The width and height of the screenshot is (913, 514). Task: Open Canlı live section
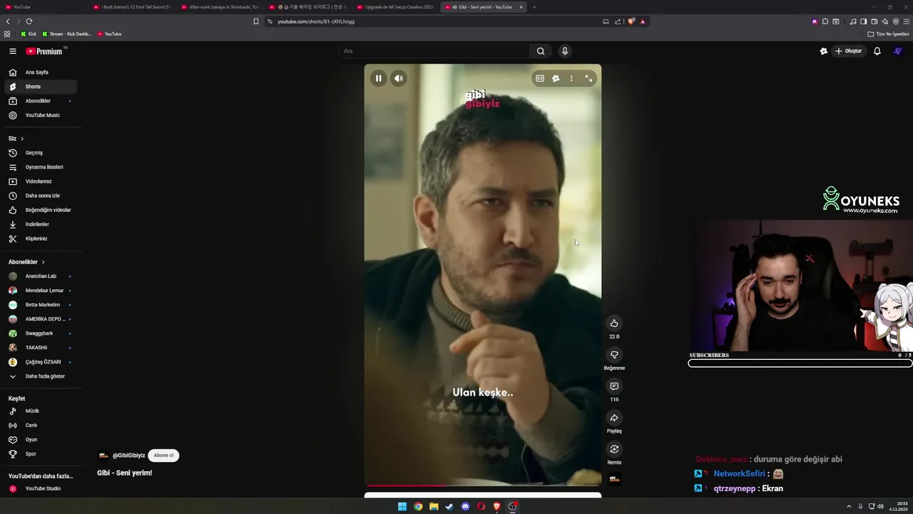click(x=41, y=425)
